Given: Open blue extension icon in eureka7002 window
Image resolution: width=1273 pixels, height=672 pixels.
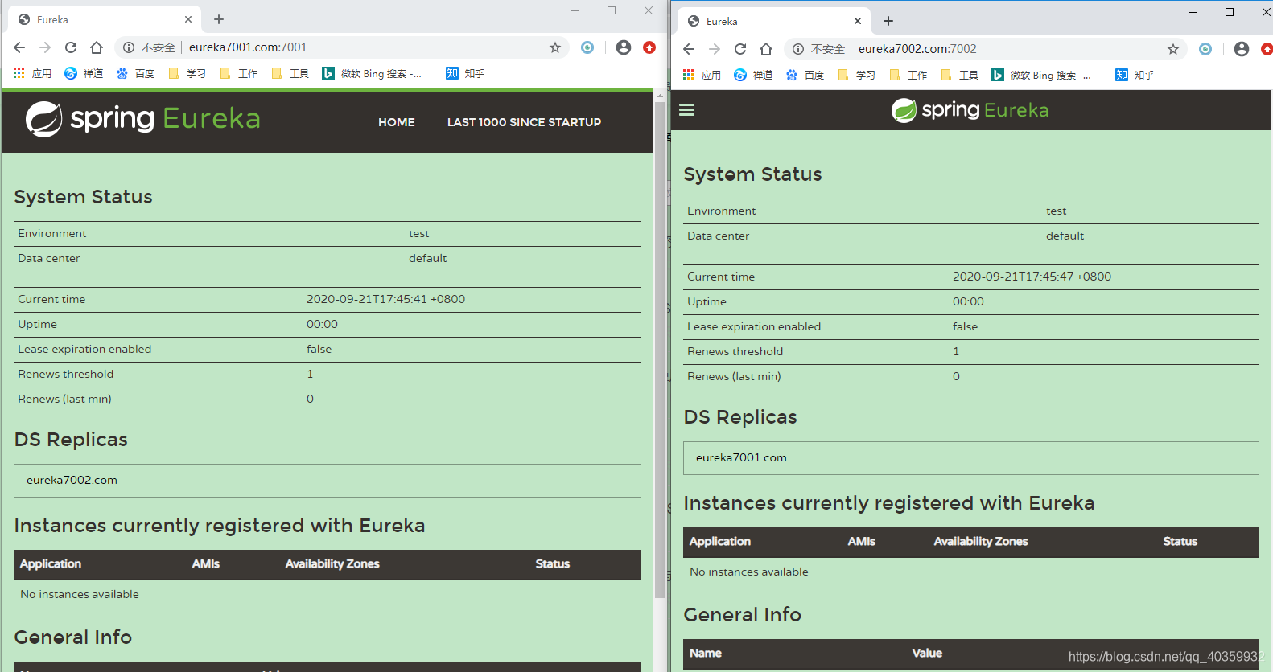Looking at the screenshot, I should (x=1205, y=49).
